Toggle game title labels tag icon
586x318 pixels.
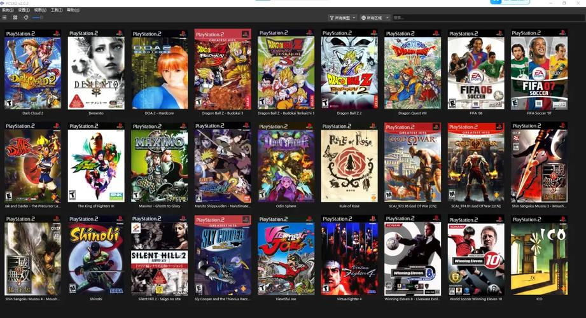click(x=25, y=18)
